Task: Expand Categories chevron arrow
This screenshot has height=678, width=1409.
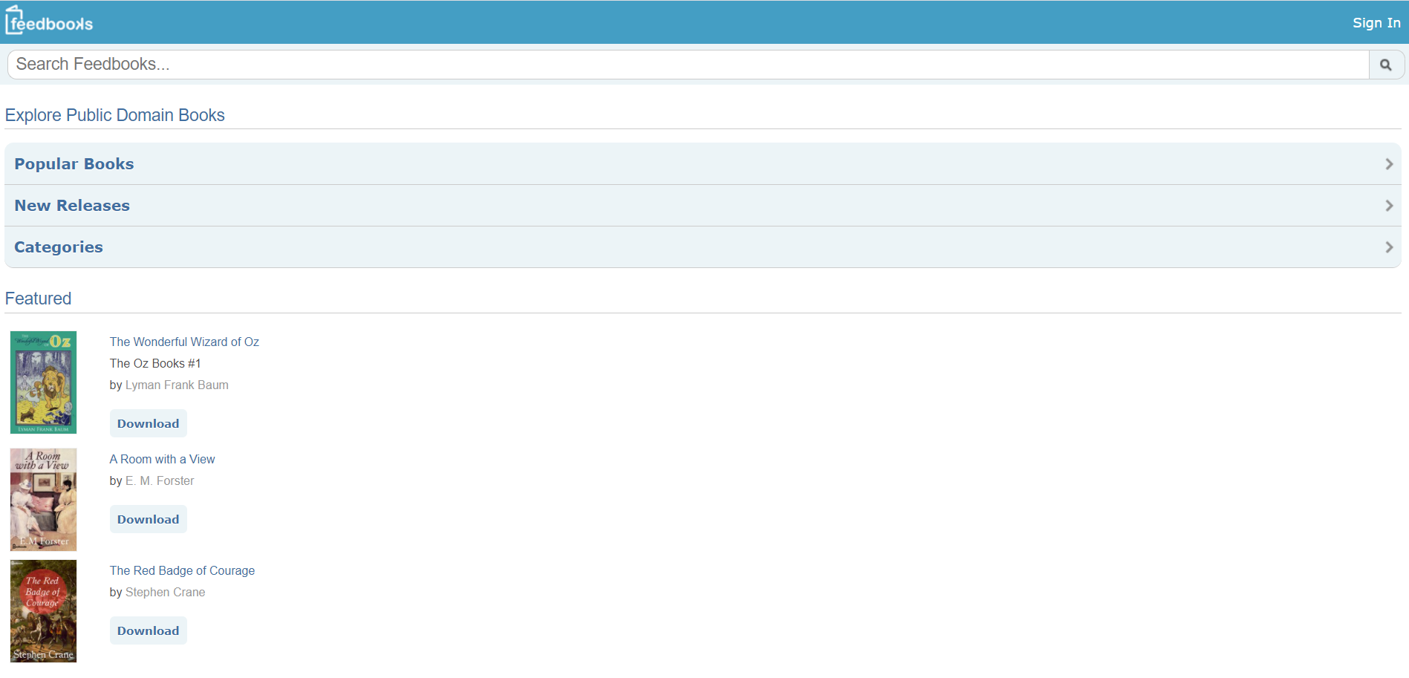Action: click(1388, 247)
